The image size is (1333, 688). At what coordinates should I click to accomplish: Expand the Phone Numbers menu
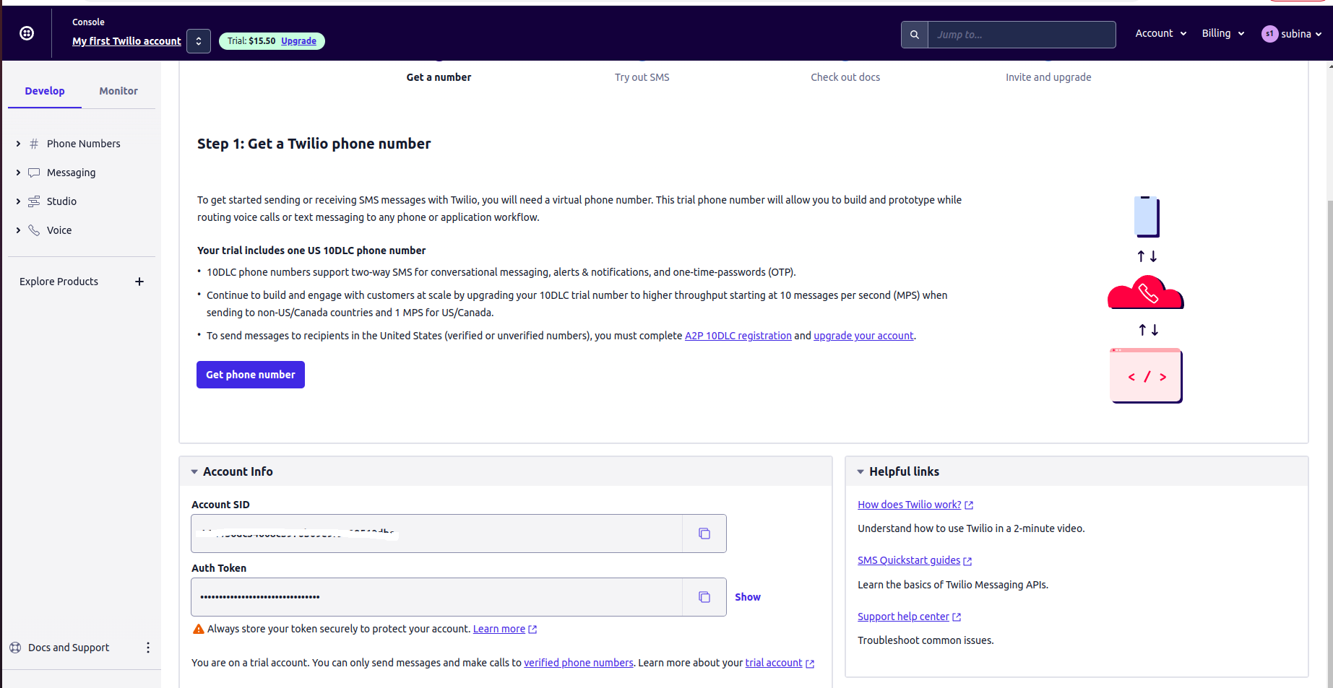[x=18, y=144]
